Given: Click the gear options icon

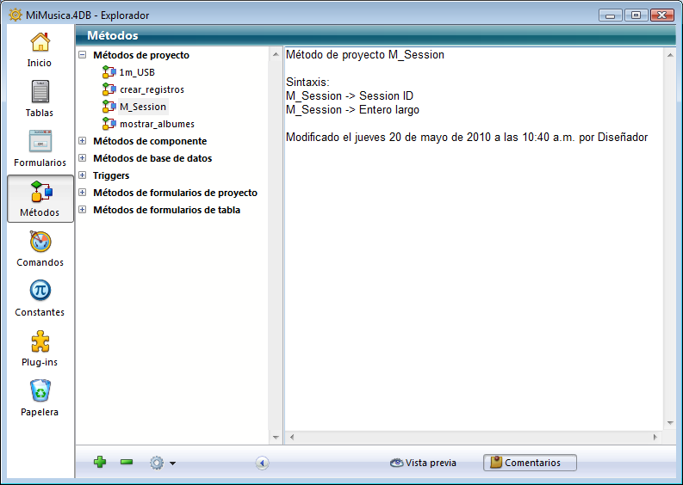Looking at the screenshot, I should [157, 463].
